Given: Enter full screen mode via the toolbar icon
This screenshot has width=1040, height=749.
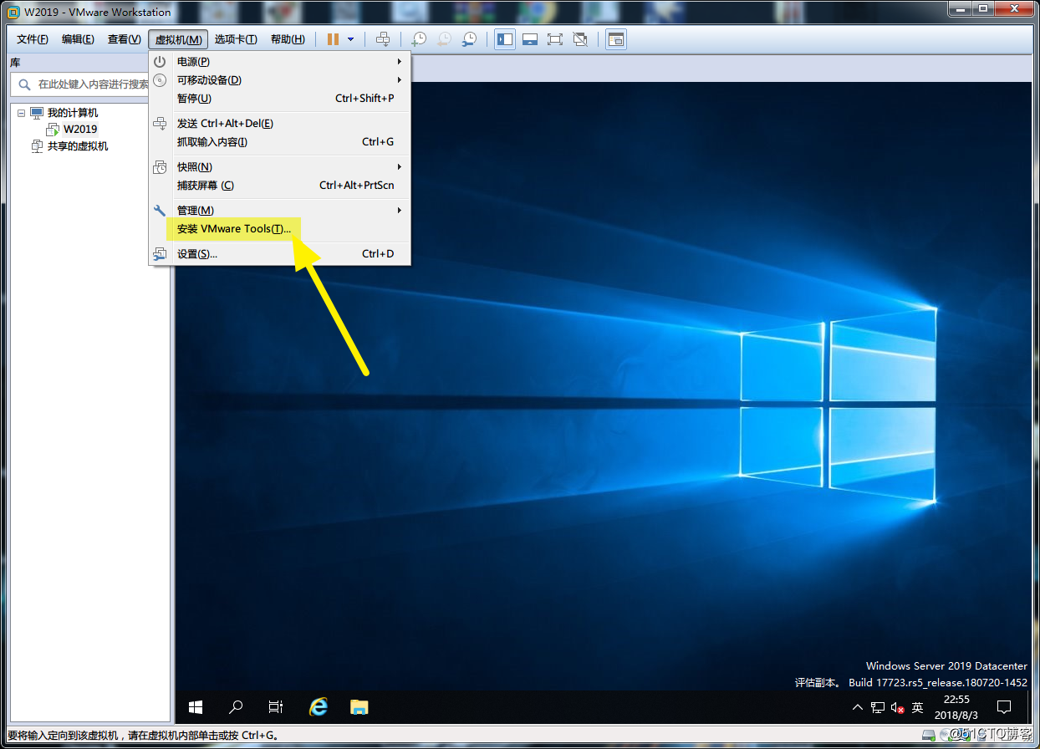Looking at the screenshot, I should 554,39.
